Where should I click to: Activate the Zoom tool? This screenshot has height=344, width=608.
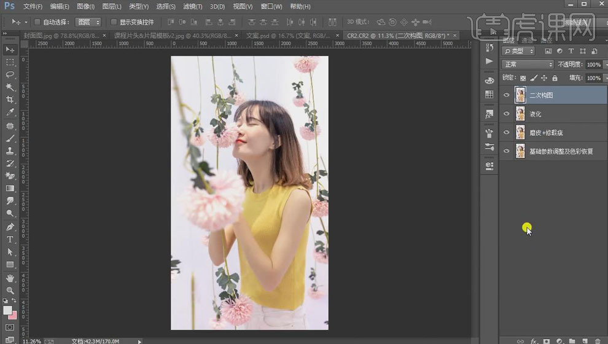pyautogui.click(x=10, y=290)
